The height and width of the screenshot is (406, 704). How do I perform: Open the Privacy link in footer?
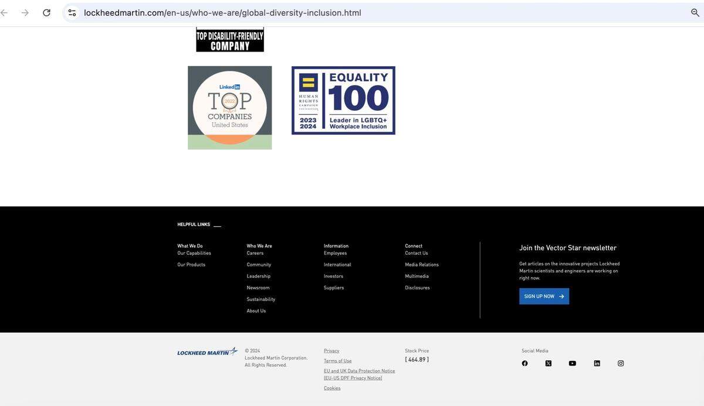click(331, 351)
